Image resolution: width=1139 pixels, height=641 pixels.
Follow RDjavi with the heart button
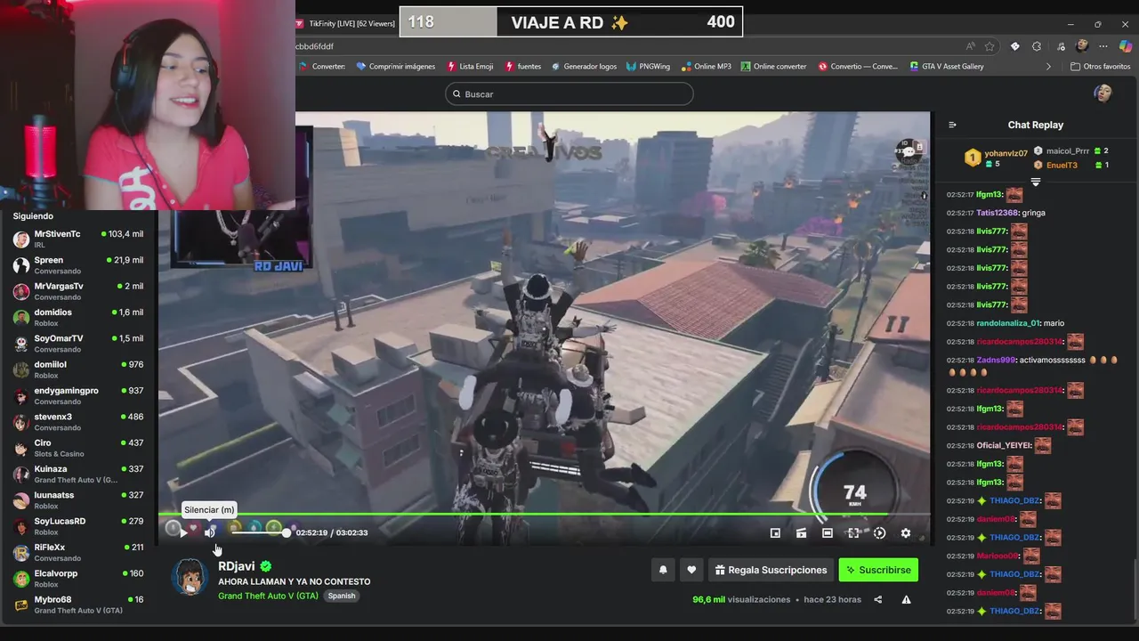tap(691, 570)
